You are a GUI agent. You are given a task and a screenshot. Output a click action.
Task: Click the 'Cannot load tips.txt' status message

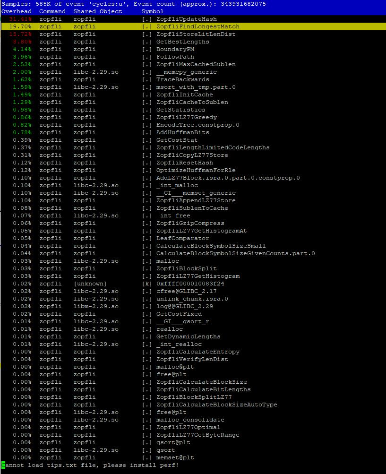click(90, 465)
